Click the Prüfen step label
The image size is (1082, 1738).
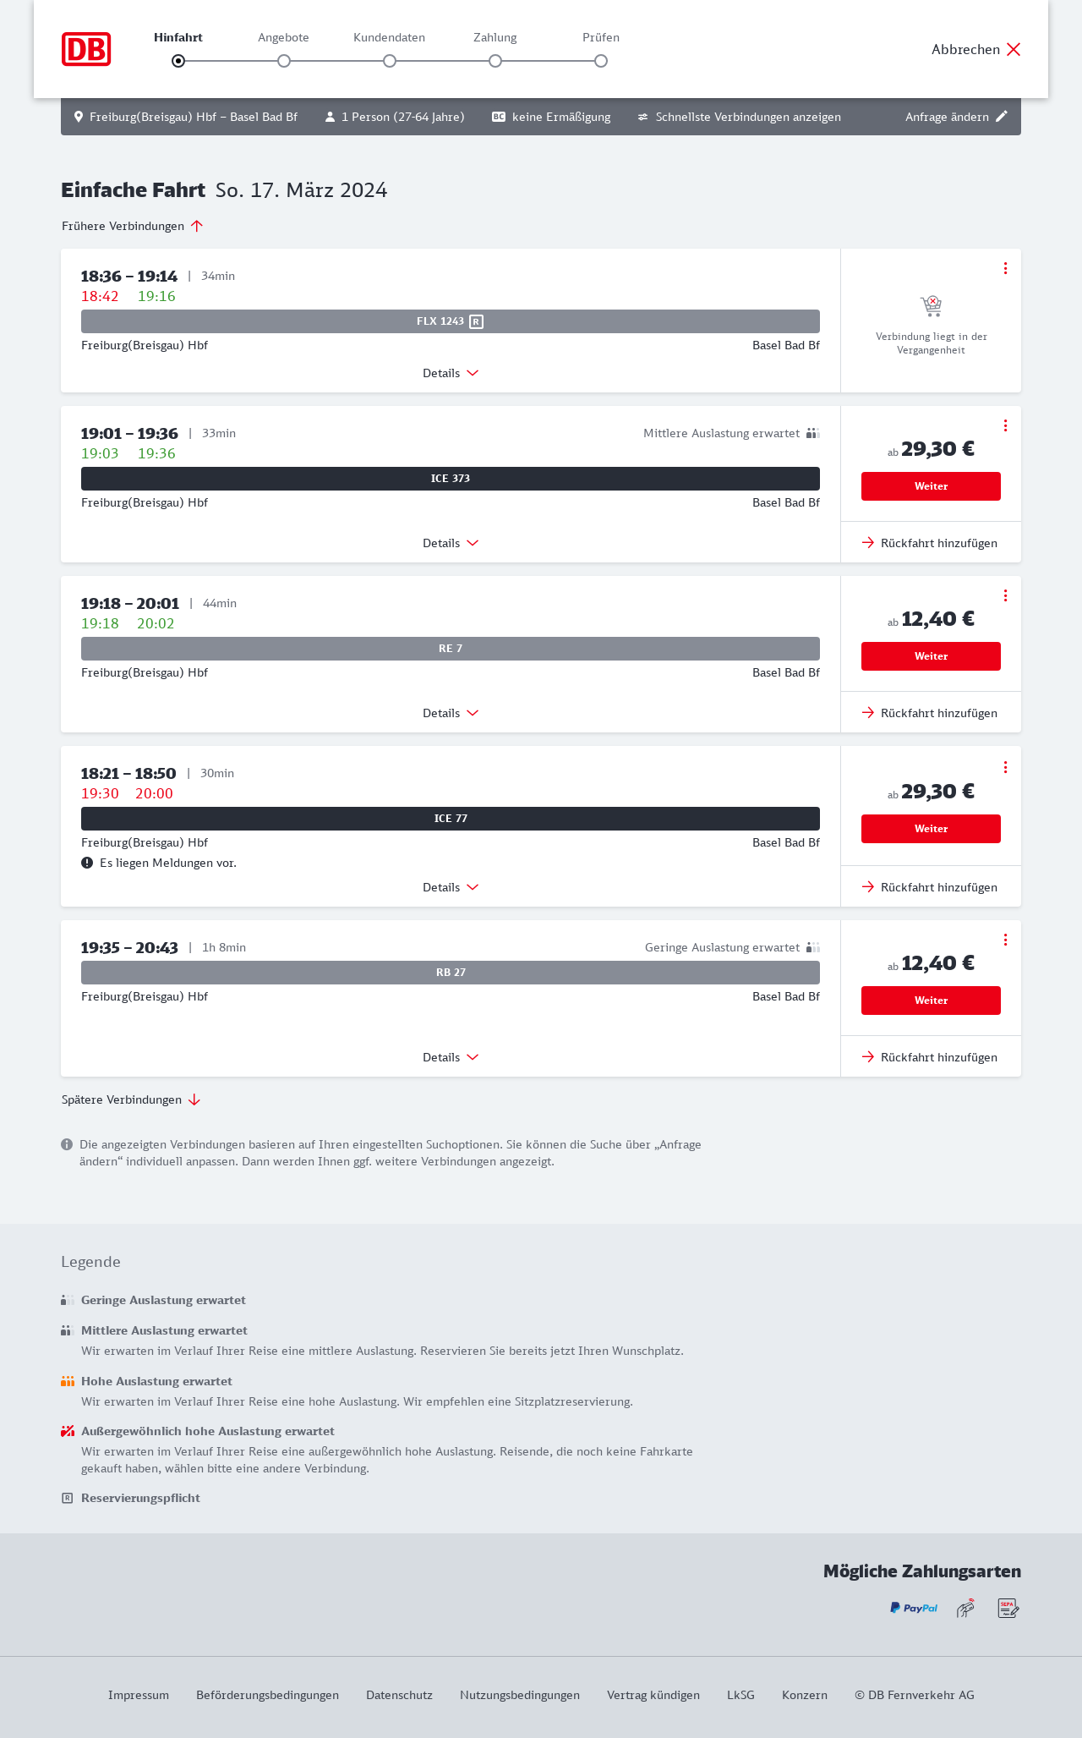click(601, 37)
